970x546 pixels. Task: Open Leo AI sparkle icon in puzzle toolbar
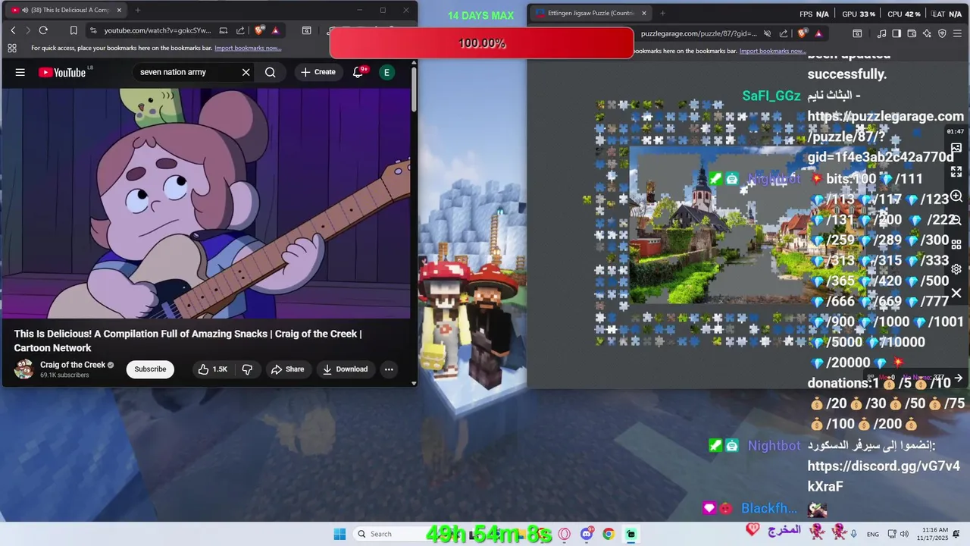[x=927, y=33]
